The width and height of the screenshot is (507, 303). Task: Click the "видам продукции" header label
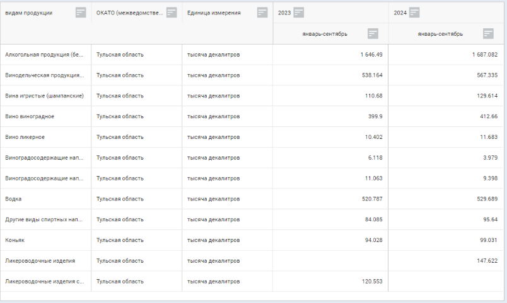tap(29, 13)
